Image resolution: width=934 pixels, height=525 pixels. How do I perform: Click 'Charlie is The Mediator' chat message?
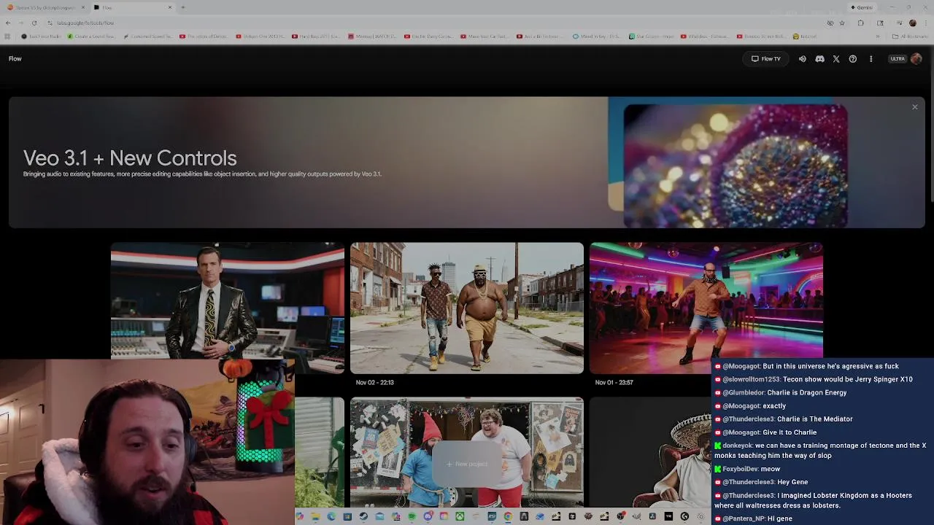click(784, 419)
